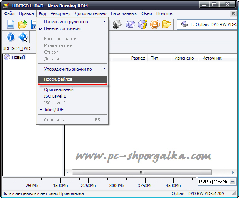The width and height of the screenshot is (239, 199).
Task: Select the Новый tree item
Action: (x=19, y=57)
